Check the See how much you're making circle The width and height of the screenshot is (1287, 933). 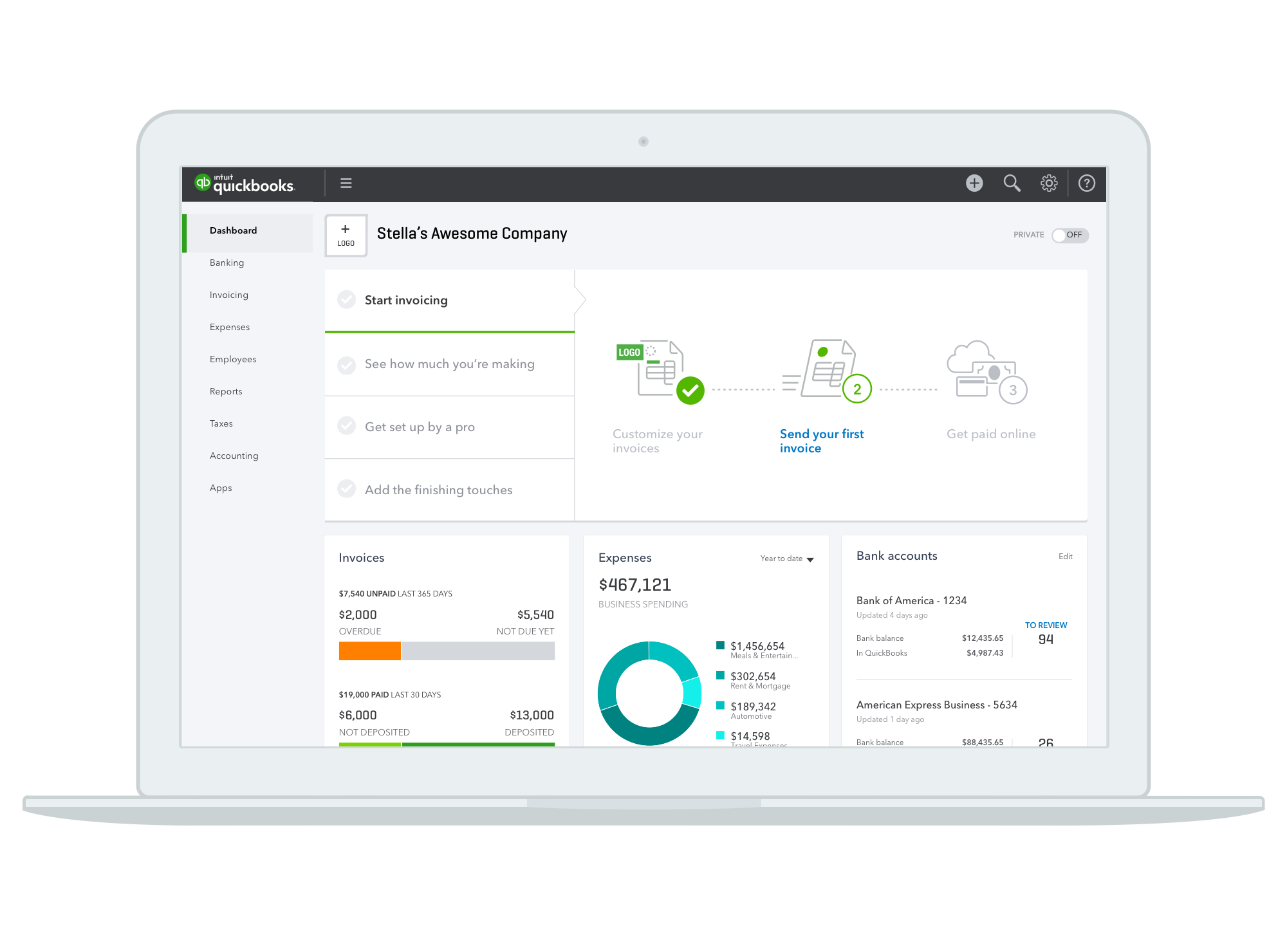click(347, 365)
